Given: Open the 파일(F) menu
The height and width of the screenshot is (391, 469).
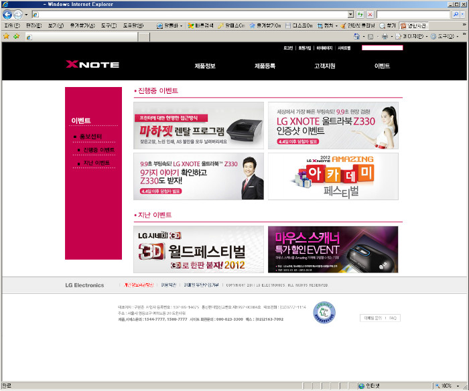Looking at the screenshot, I should (12, 25).
